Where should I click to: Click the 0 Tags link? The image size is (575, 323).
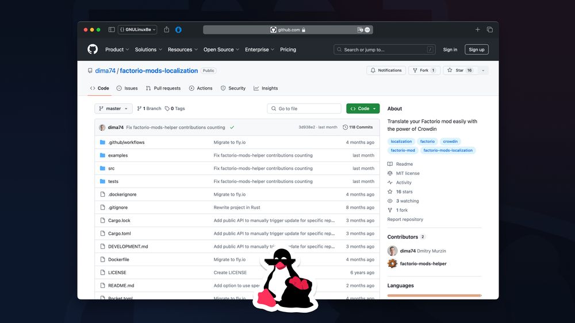click(175, 108)
